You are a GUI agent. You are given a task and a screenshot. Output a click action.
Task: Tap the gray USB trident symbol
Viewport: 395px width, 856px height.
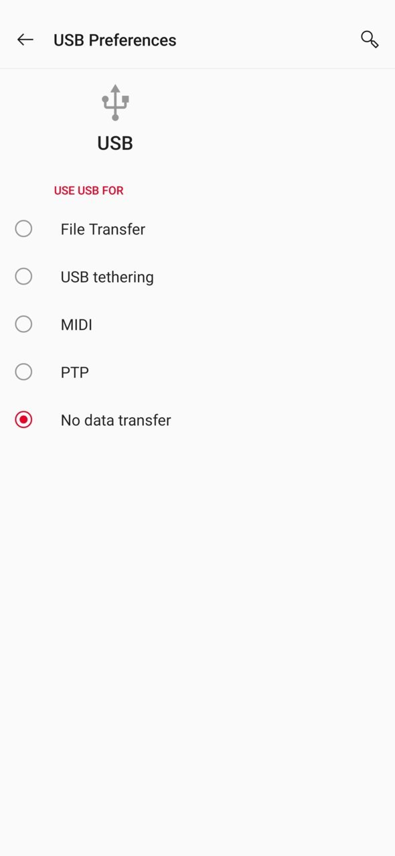pos(115,102)
